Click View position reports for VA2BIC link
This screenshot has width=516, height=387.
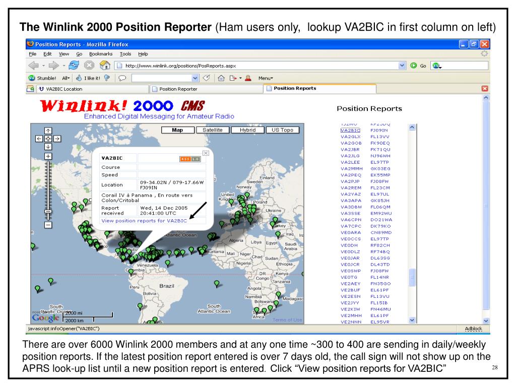point(144,221)
